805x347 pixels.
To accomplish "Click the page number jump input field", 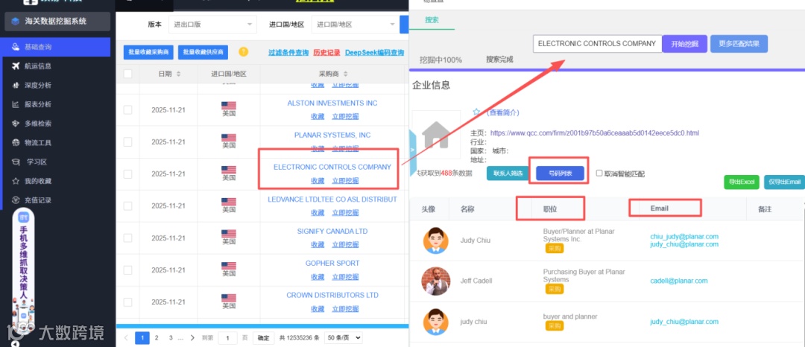I will (x=227, y=338).
